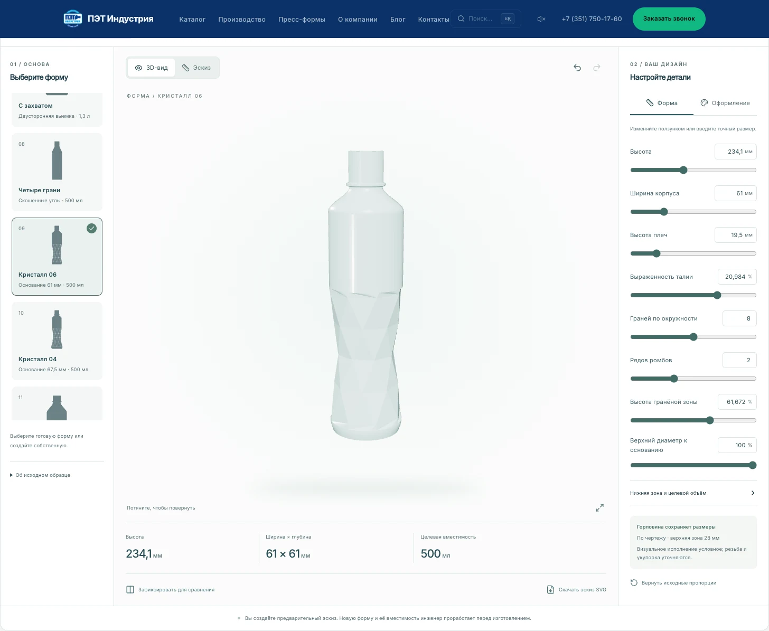Toggle the sound mute speaker icon
The image size is (769, 631).
click(541, 19)
